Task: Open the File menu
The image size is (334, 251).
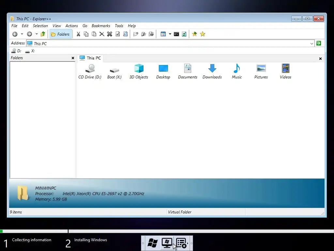Action: 14,26
